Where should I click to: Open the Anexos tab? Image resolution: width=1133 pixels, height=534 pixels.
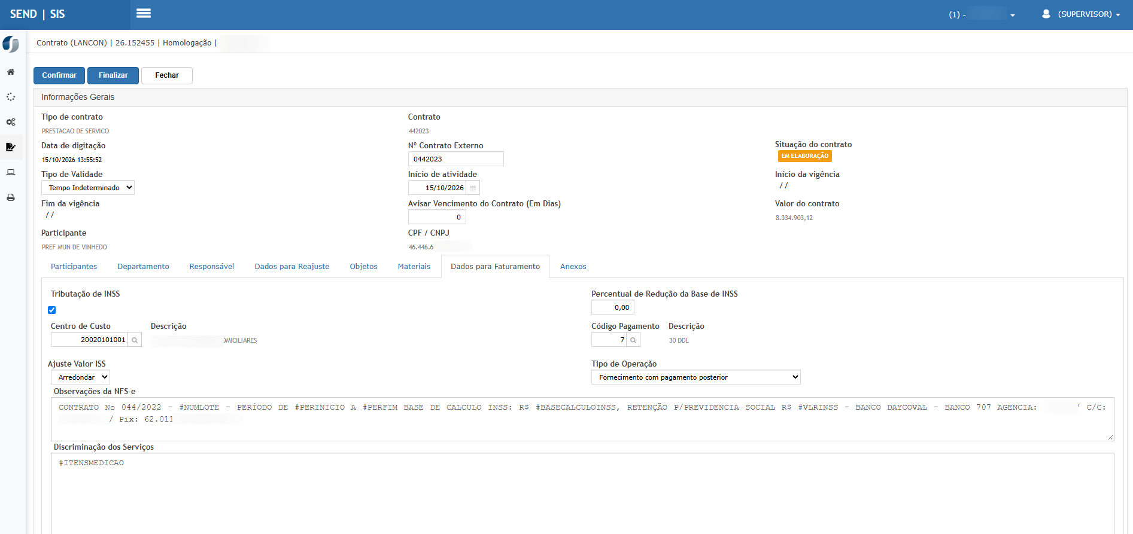(573, 267)
